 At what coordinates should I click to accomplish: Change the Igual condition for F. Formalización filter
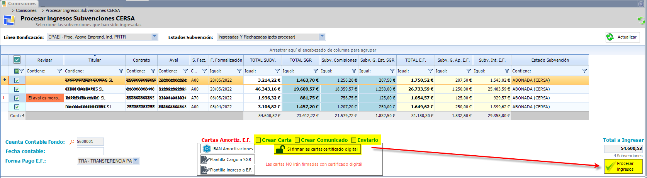pyautogui.click(x=216, y=71)
